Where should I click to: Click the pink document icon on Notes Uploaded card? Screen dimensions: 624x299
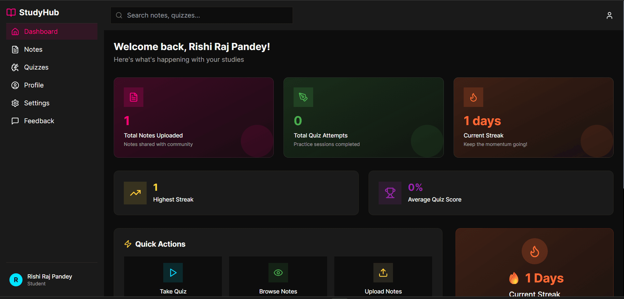[134, 97]
